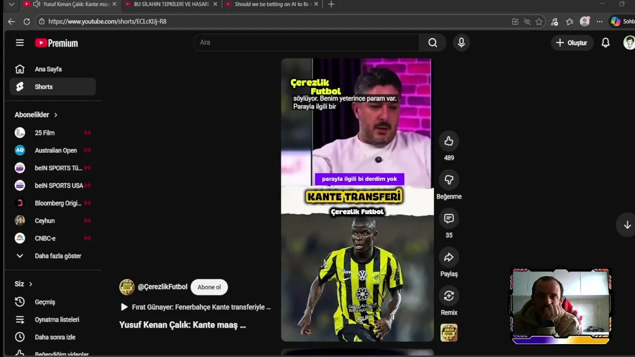
Task: Switch to Should we be betting on AI tab
Action: pos(272,4)
